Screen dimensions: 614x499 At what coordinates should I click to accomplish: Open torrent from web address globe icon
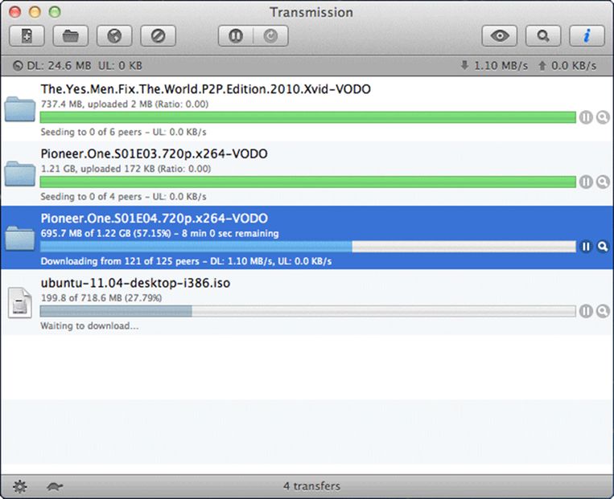[114, 36]
